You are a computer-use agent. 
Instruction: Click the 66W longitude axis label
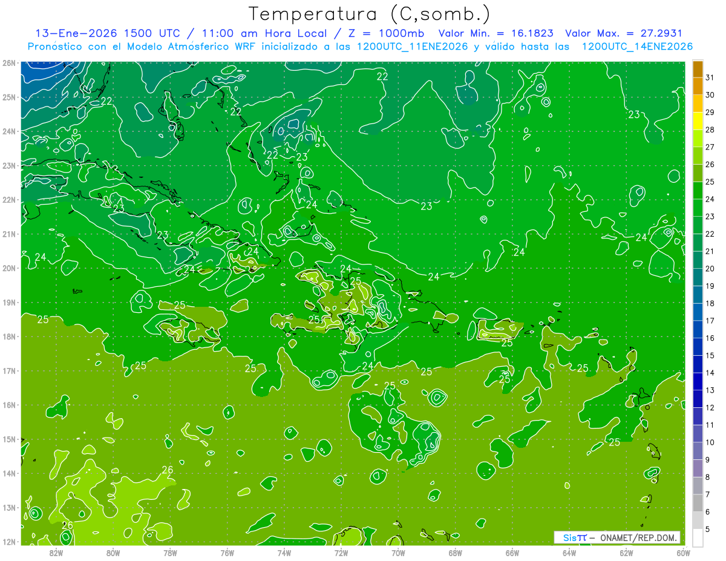click(512, 553)
